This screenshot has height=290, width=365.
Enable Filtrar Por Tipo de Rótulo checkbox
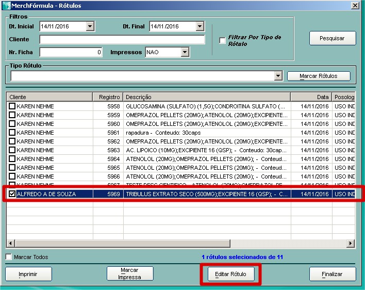tap(223, 41)
